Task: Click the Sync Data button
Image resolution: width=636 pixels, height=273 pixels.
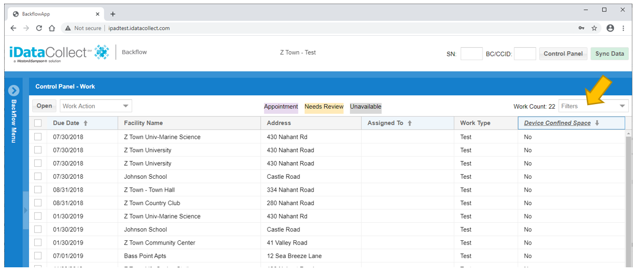Action: [610, 54]
